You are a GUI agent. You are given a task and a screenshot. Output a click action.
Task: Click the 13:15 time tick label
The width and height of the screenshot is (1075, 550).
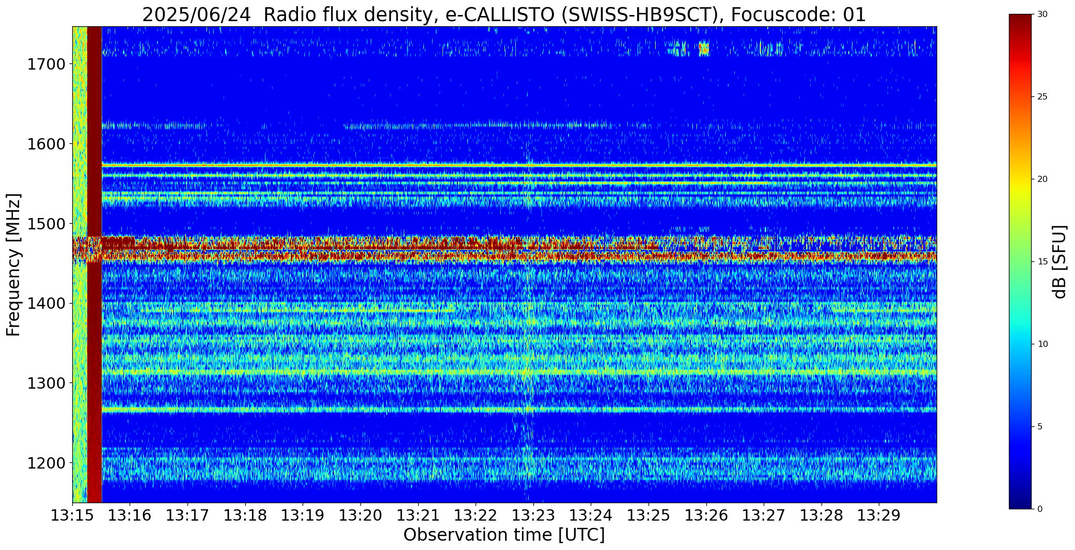point(72,515)
